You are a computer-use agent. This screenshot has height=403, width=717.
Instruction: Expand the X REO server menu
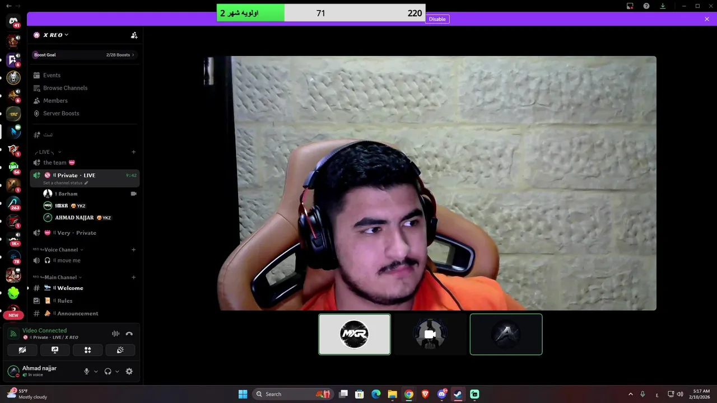pyautogui.click(x=55, y=35)
